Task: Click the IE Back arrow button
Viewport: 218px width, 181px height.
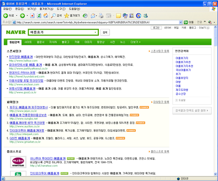Action: pos(5,16)
